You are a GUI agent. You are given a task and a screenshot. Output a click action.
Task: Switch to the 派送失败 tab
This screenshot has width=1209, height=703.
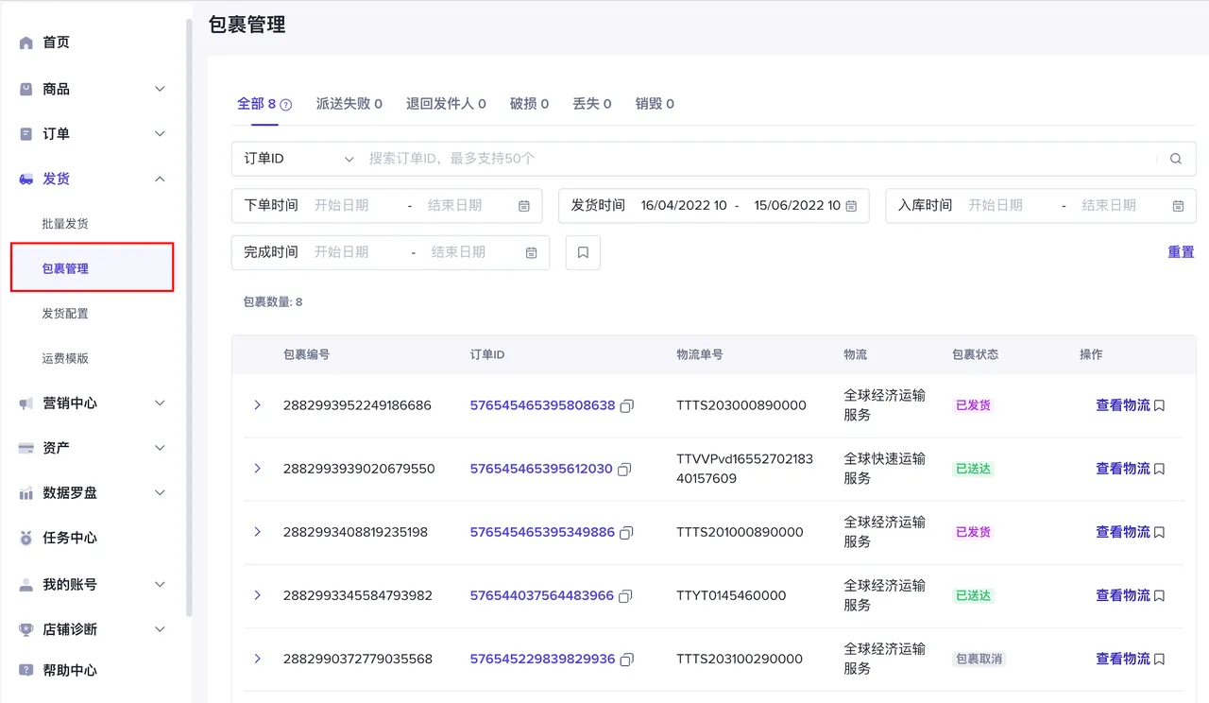pyautogui.click(x=349, y=104)
